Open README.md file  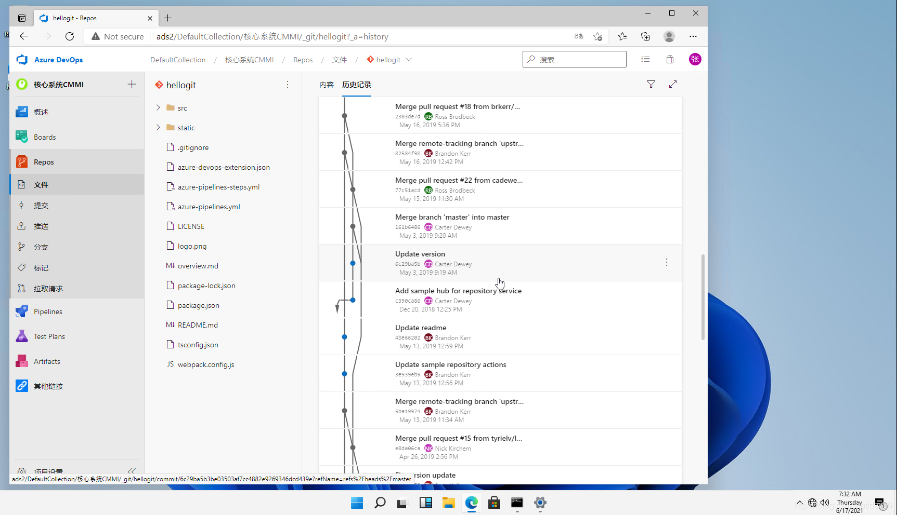click(x=198, y=325)
